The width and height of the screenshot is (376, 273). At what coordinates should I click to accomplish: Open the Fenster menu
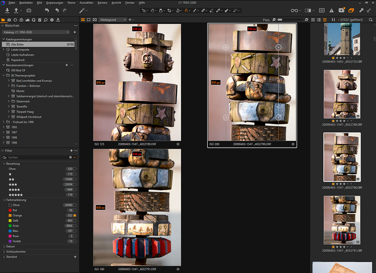tap(130, 3)
